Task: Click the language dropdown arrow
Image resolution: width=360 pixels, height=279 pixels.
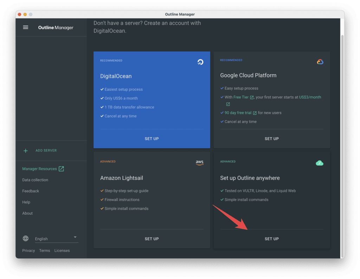Action: [75, 237]
